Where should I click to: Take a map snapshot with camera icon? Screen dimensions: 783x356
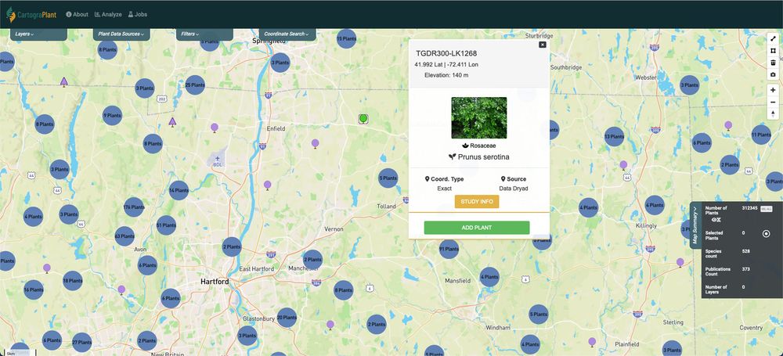click(x=773, y=74)
